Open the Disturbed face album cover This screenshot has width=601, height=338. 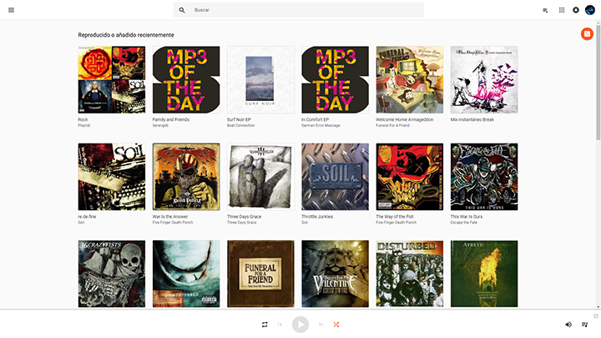(x=186, y=274)
